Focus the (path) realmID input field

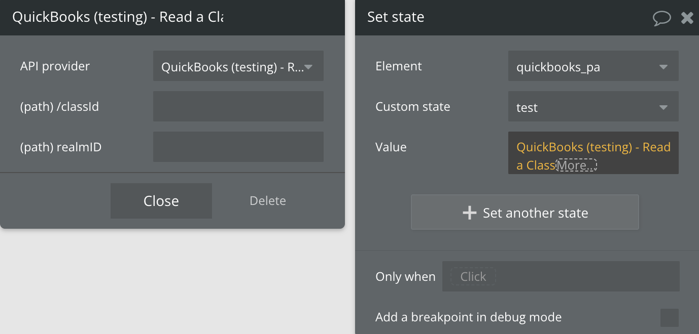pyautogui.click(x=238, y=147)
